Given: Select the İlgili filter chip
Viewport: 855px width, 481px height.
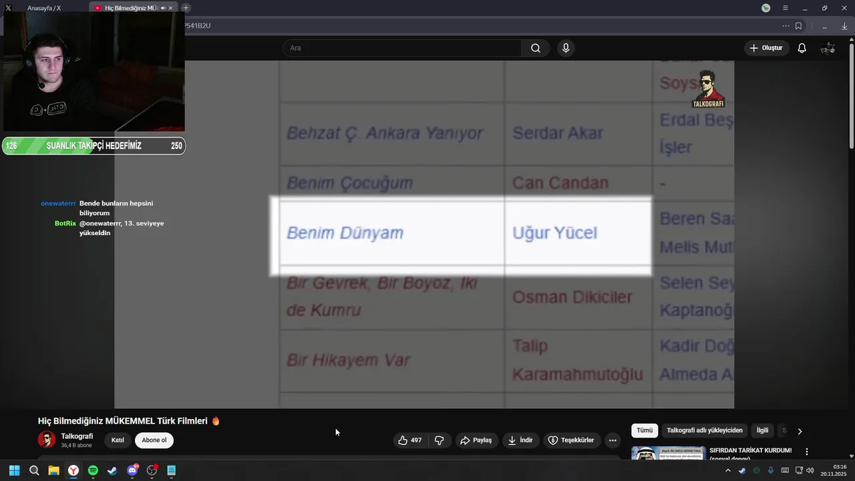Looking at the screenshot, I should [x=762, y=431].
